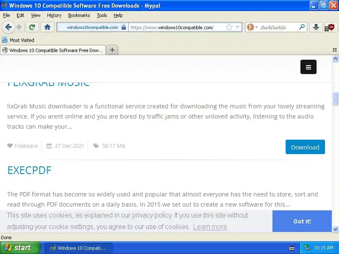The width and height of the screenshot is (339, 254).
Task: Open the partially hidden FlixGrab Music title
Action: click(x=48, y=84)
